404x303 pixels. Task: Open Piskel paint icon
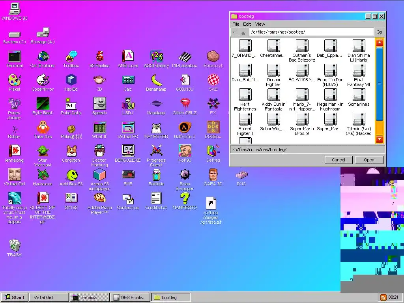[x=15, y=83]
